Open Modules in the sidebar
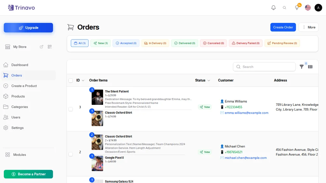The width and height of the screenshot is (326, 183). (28, 155)
